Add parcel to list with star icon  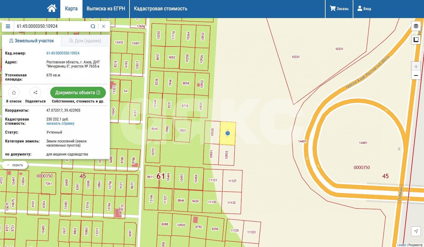click(14, 93)
